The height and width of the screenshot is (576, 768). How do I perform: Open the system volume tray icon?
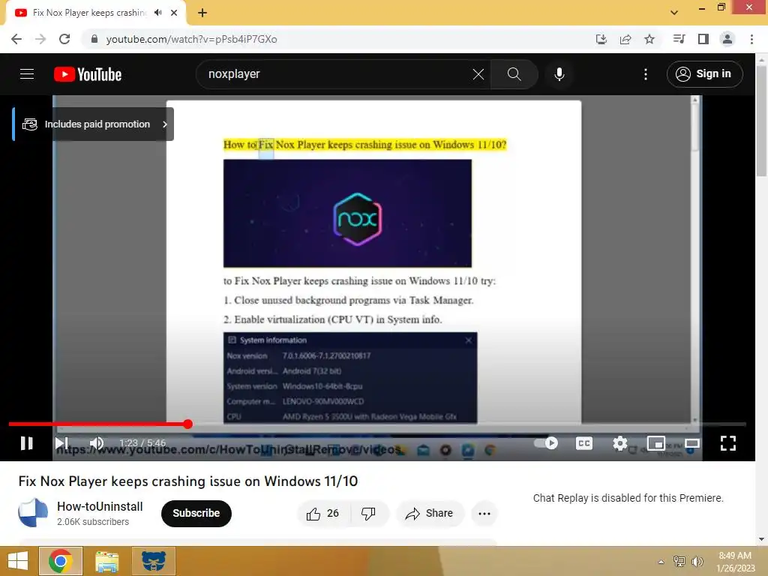click(x=697, y=561)
